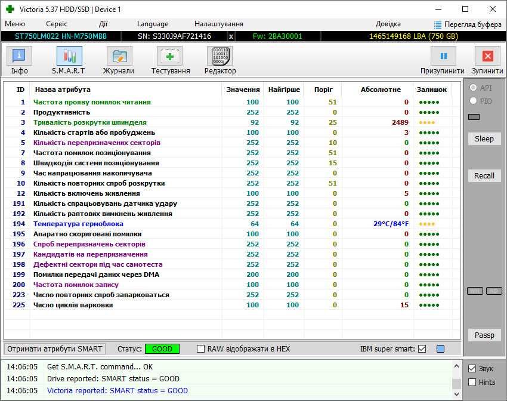Click the Passp button
The image size is (507, 401).
484,335
